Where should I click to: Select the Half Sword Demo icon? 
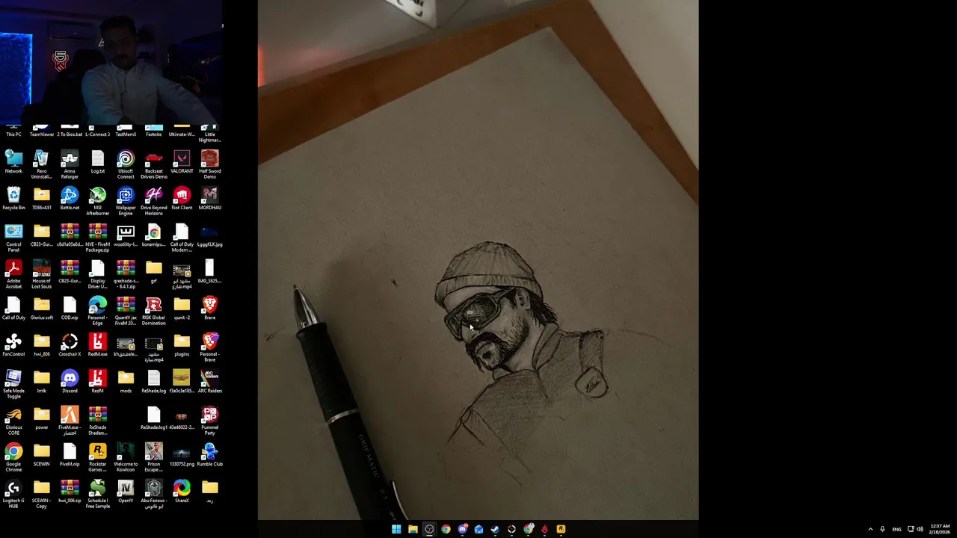pyautogui.click(x=210, y=164)
